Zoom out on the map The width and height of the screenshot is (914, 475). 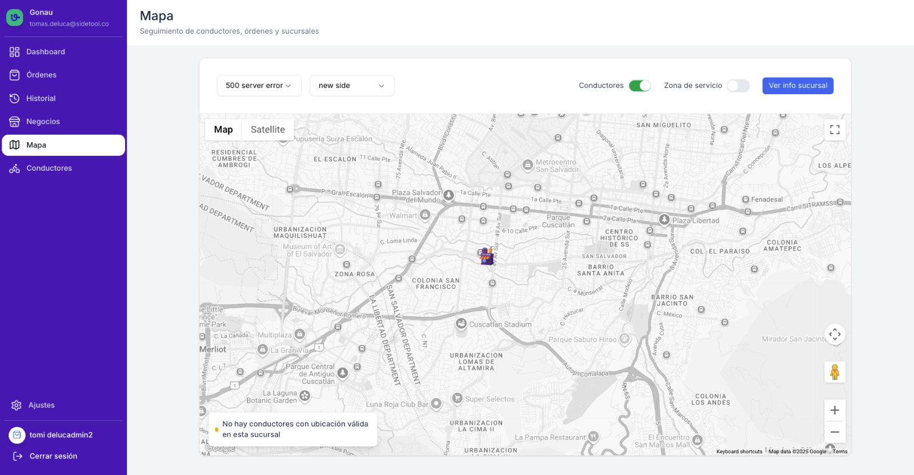(x=835, y=432)
